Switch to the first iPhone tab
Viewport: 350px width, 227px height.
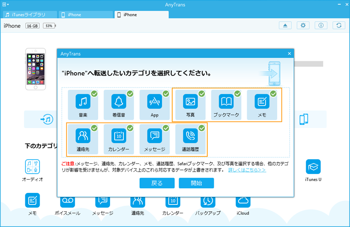[86, 15]
